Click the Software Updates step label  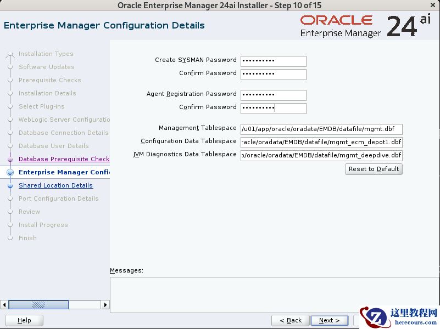pos(47,67)
